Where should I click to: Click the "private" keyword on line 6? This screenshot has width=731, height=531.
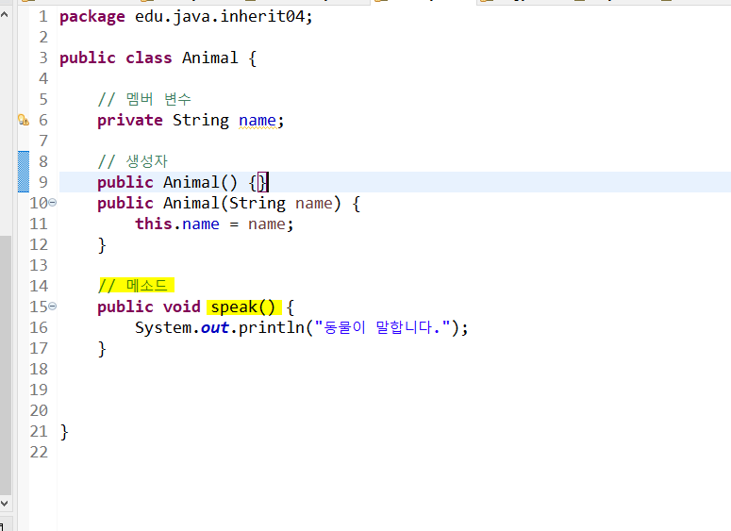coord(130,121)
